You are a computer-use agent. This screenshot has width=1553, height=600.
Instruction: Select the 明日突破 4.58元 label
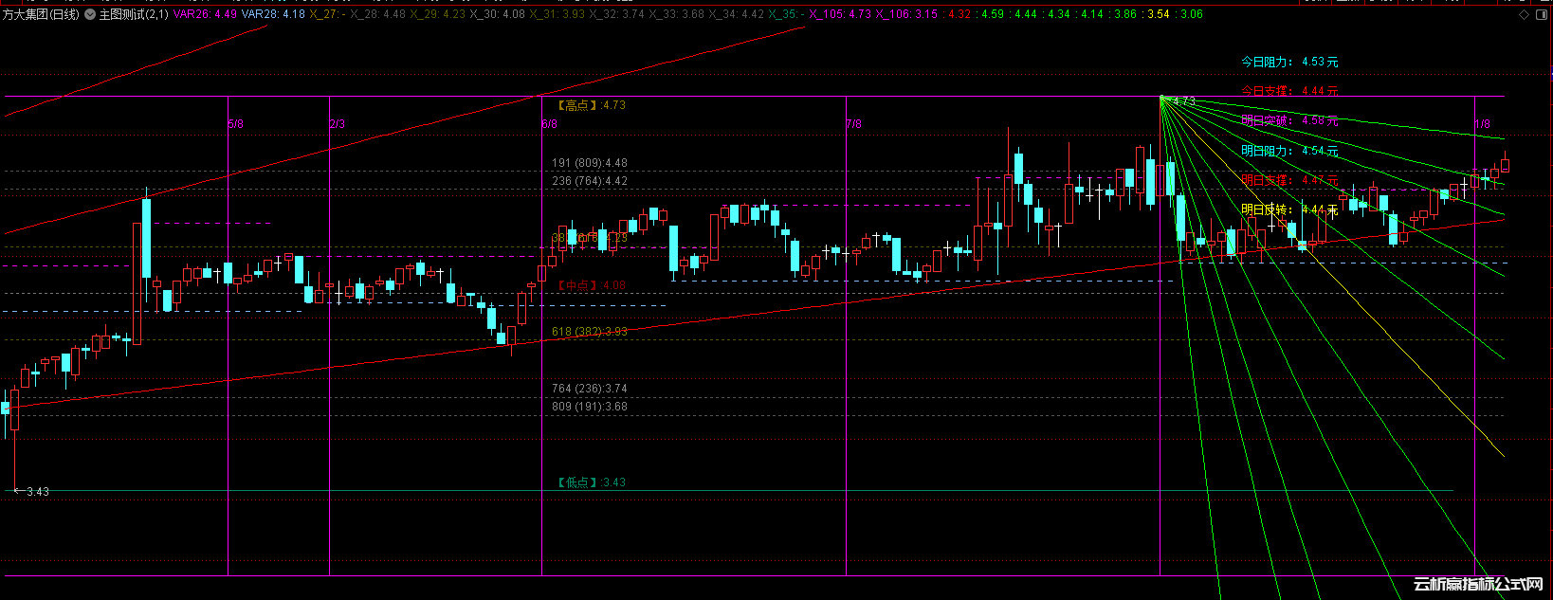point(1289,120)
